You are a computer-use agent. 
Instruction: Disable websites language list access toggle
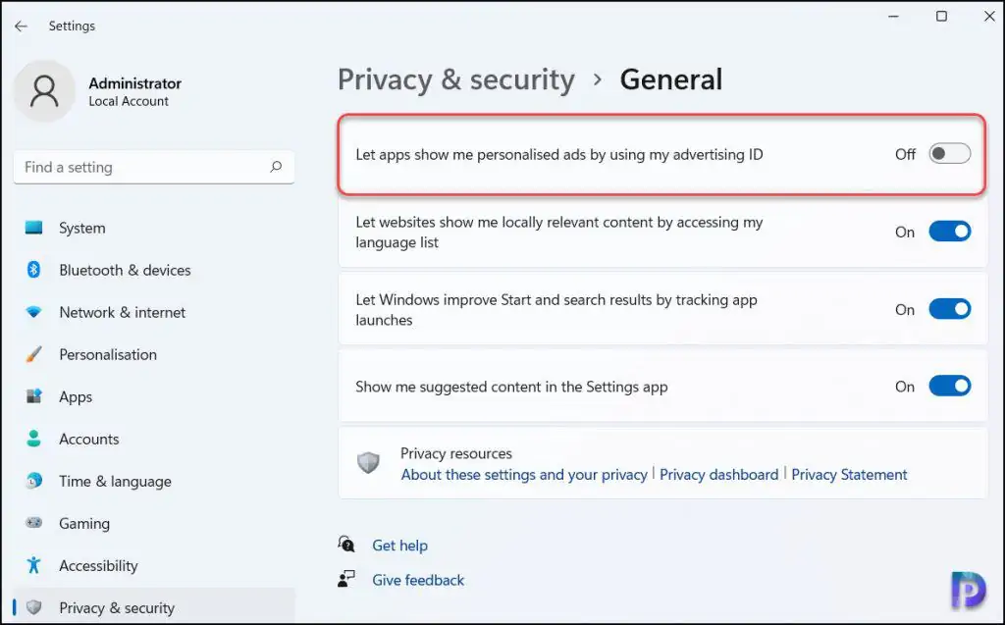950,232
